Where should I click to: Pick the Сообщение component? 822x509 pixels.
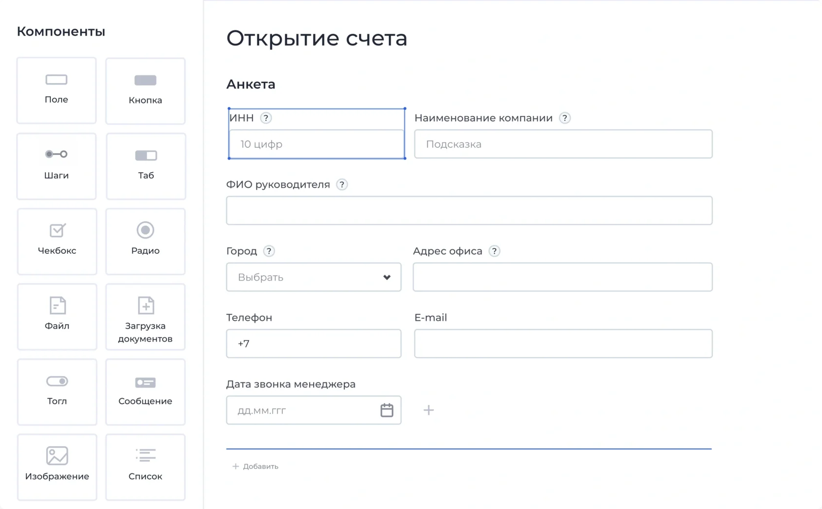tap(145, 392)
